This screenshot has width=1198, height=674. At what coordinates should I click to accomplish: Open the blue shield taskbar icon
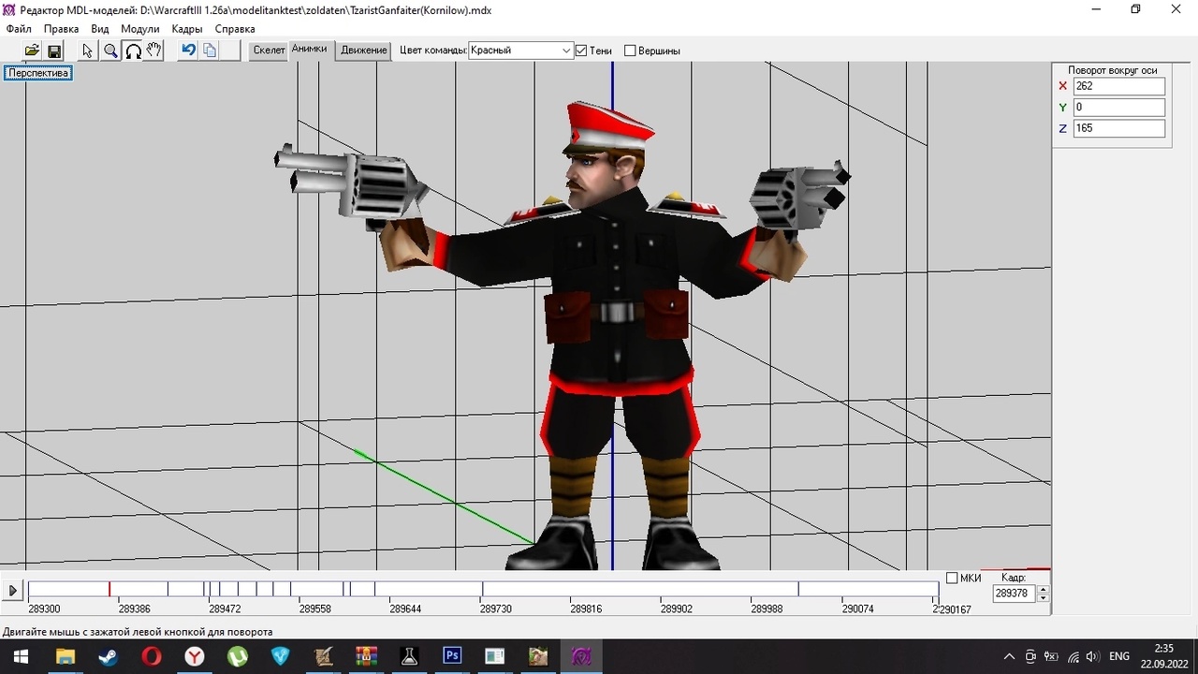[x=280, y=656]
